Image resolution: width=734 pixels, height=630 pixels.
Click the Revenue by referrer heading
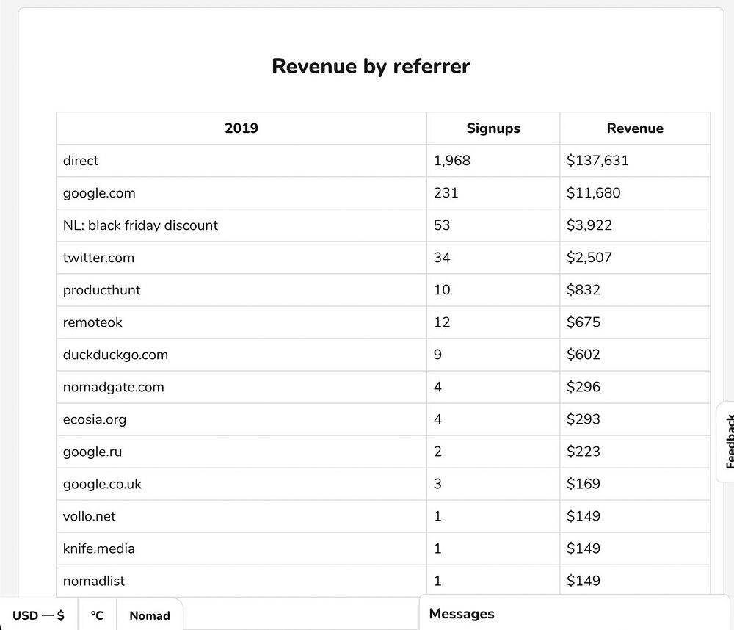371,66
